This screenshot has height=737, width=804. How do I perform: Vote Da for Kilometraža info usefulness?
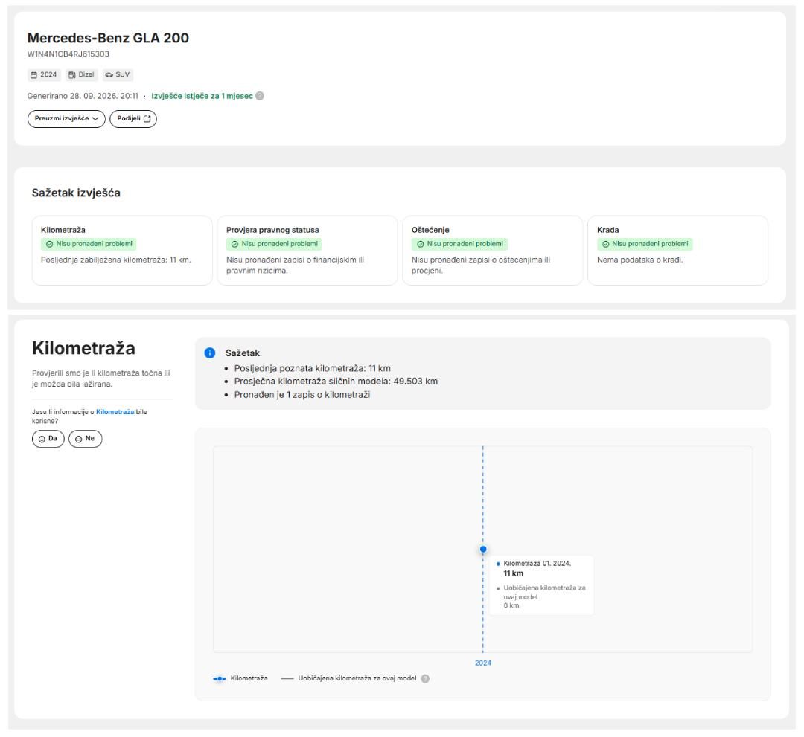pos(48,439)
